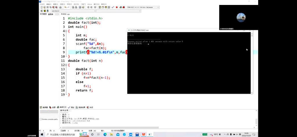Click the Undo arrow icon
The width and height of the screenshot is (297, 137).
(x=65, y=7)
